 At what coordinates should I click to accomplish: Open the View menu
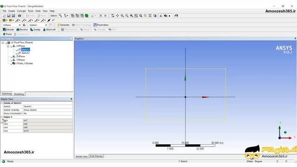[x=45, y=11]
